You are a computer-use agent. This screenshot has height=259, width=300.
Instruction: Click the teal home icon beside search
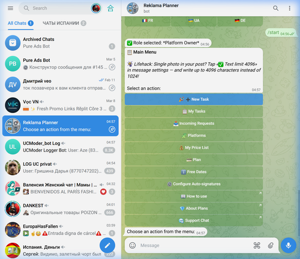[110, 8]
